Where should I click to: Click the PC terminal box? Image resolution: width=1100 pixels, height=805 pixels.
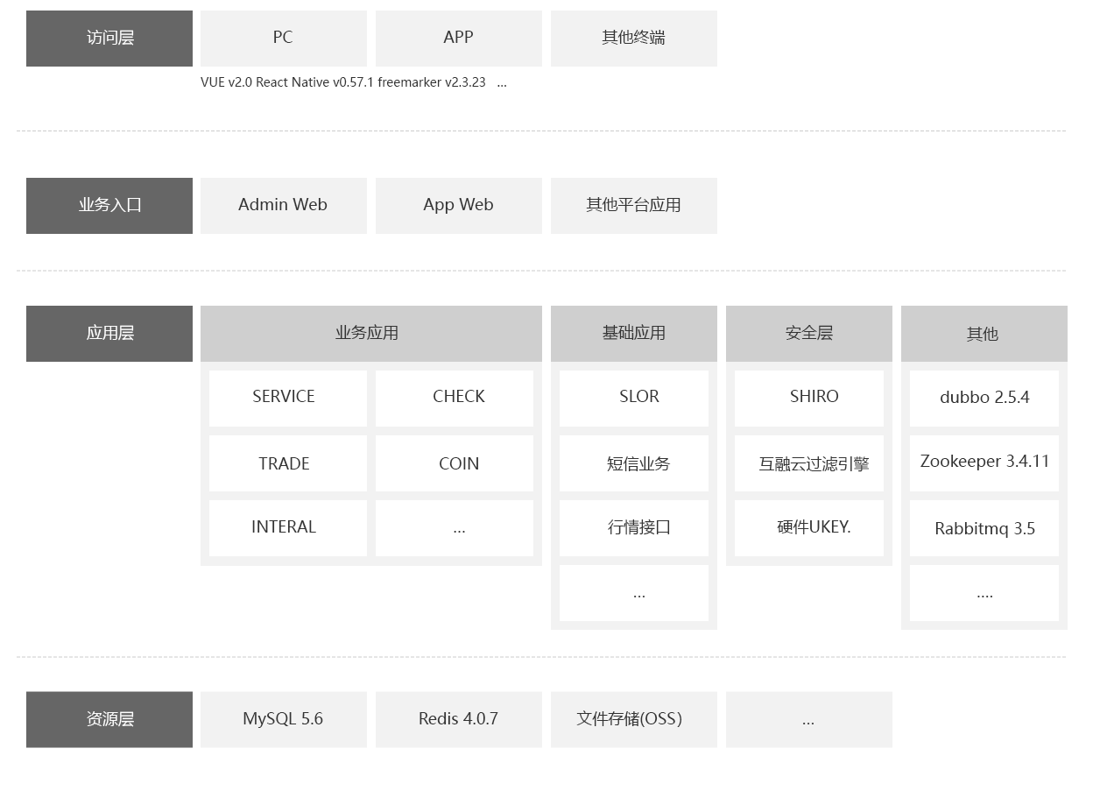283,38
